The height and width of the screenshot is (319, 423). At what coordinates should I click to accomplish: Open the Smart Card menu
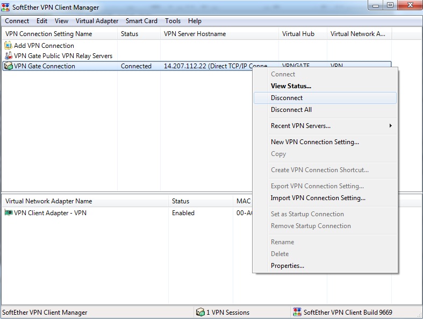click(141, 21)
